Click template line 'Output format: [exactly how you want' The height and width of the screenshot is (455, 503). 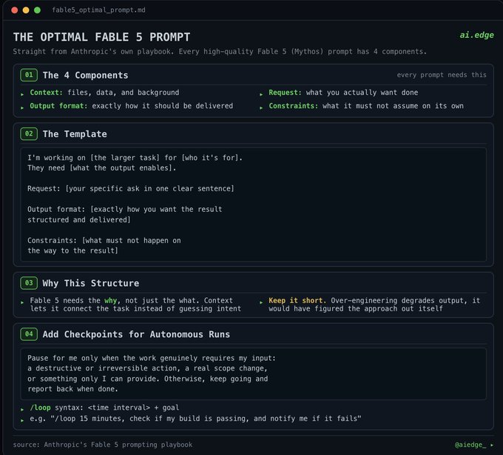click(x=125, y=209)
